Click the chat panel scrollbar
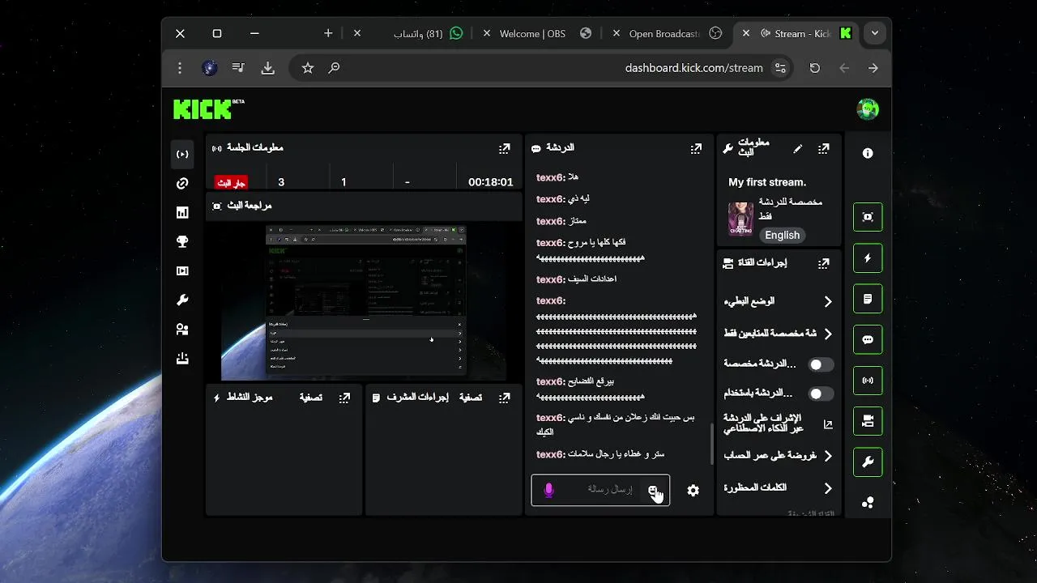The image size is (1037, 583). 712,444
